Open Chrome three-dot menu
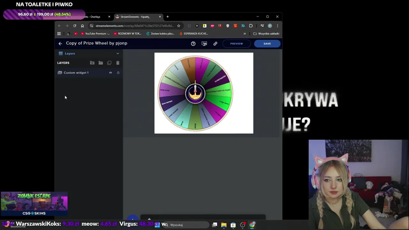This screenshot has height=230, width=409. click(x=277, y=26)
